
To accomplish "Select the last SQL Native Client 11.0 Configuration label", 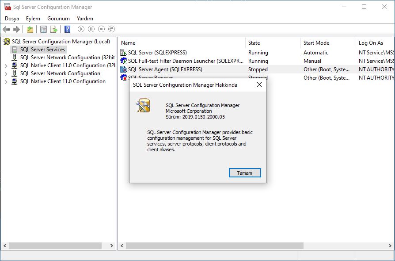I will click(x=63, y=81).
